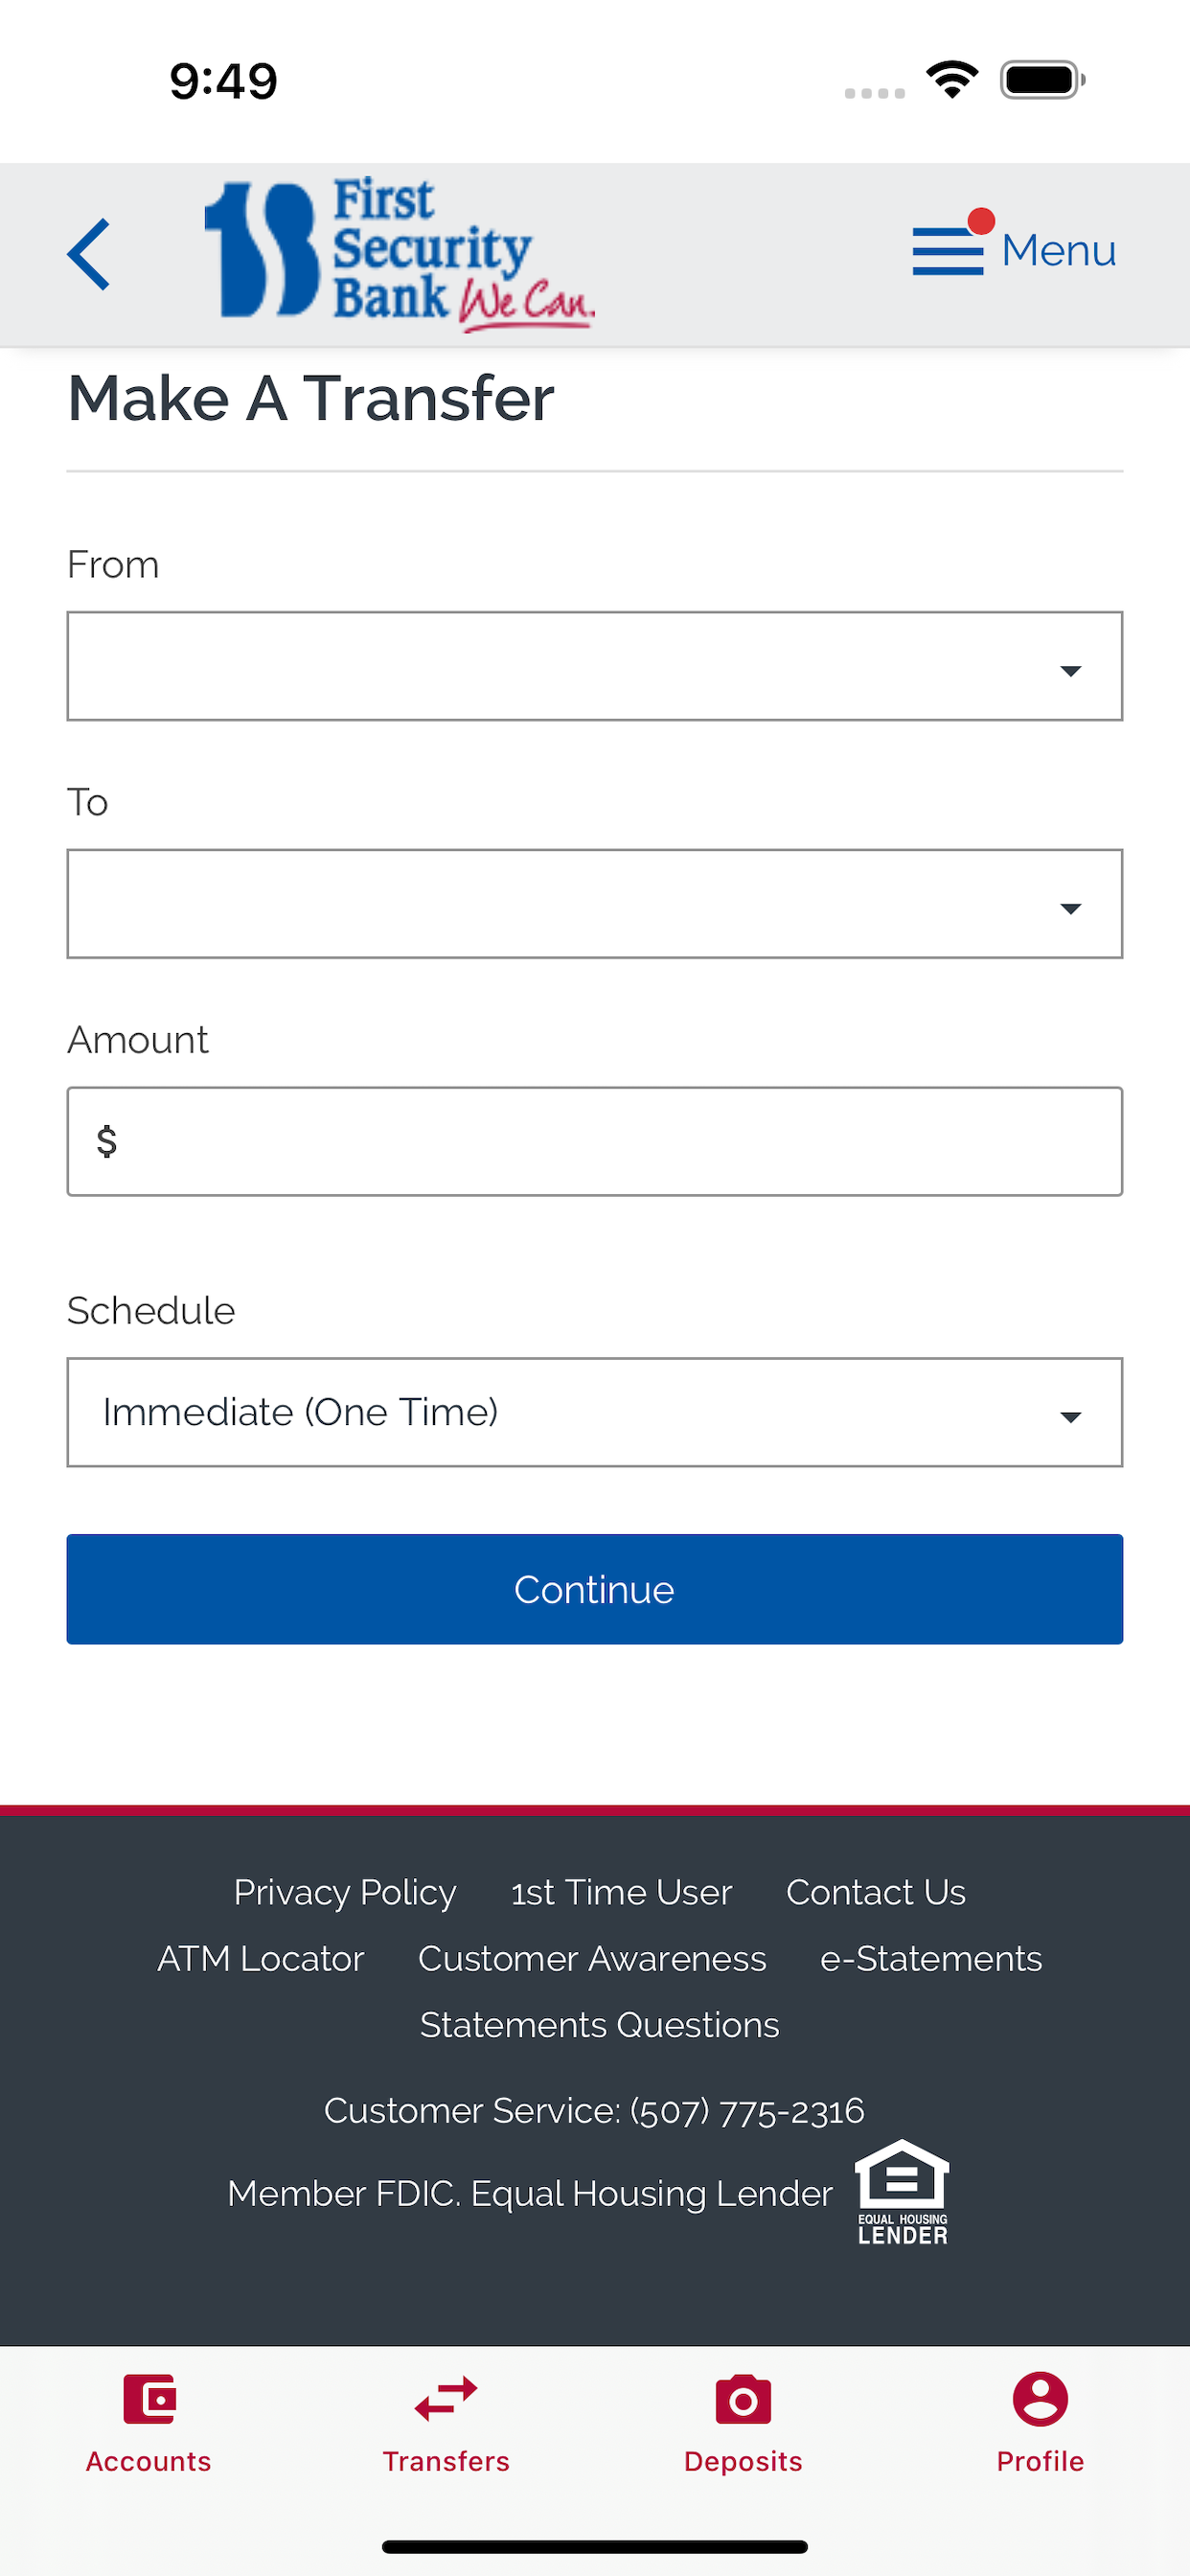
Task: Tap the Equal Housing Lender icon
Action: coord(902,2192)
